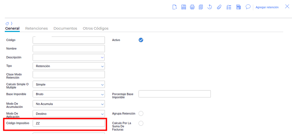
Task: Uncheck the Activo checkbox
Action: pos(141,40)
